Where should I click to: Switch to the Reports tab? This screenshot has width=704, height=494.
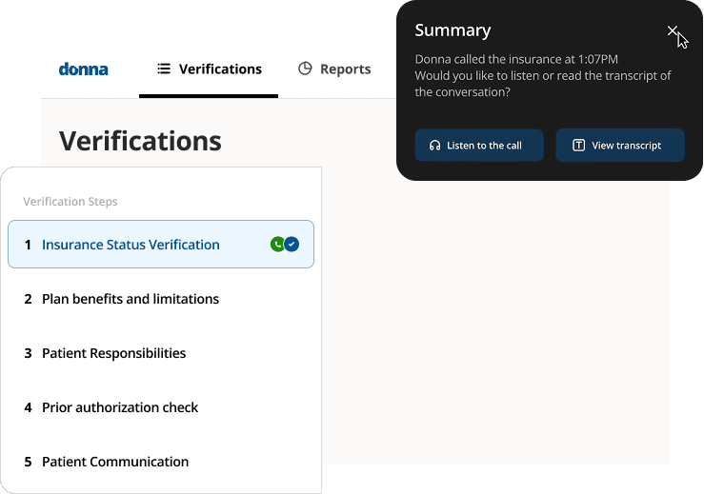coord(334,69)
